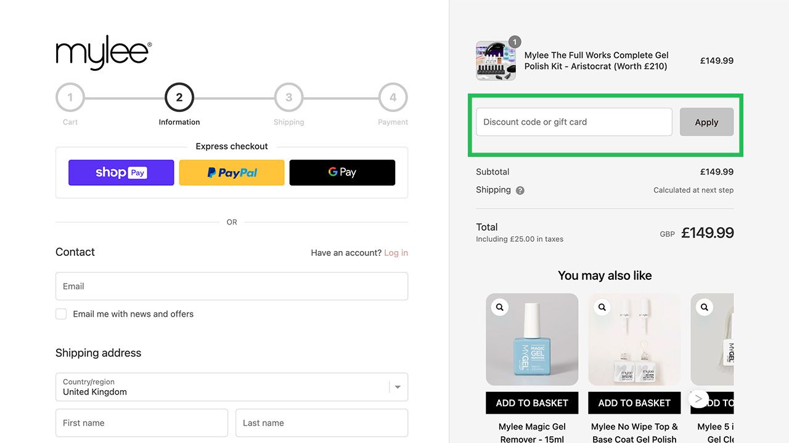Go back to Cart step 1

click(70, 97)
